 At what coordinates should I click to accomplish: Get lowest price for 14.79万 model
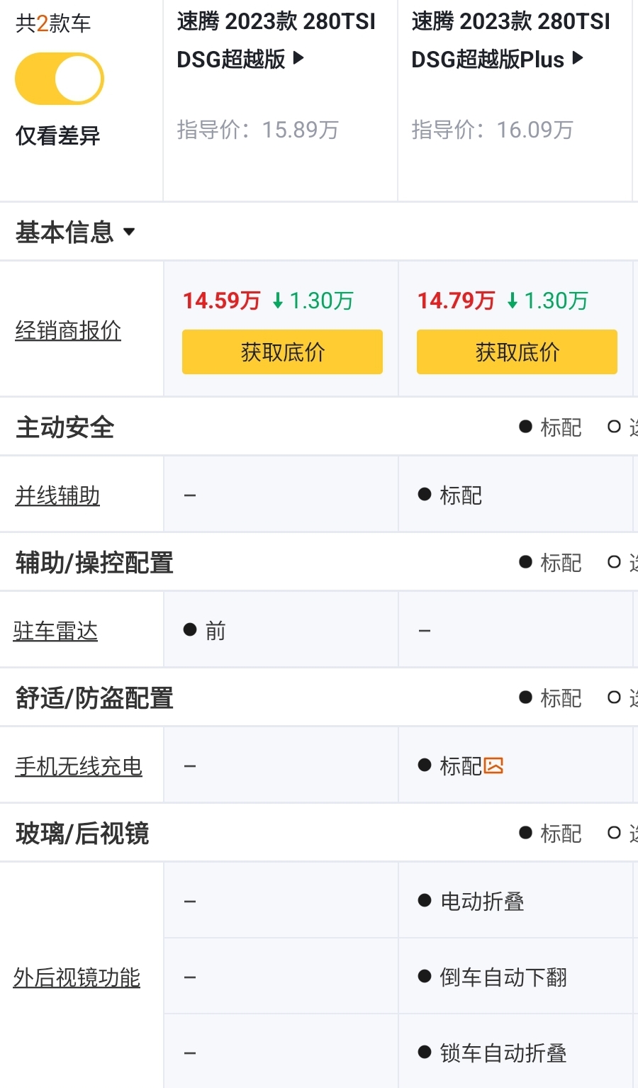[517, 352]
